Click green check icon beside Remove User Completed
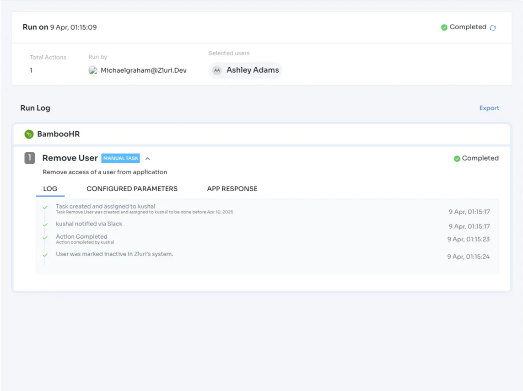Screen dimensions: 523x391 coord(457,159)
